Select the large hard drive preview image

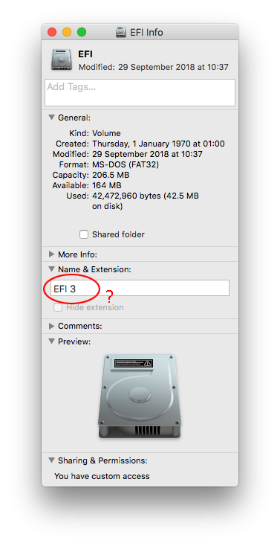tap(140, 396)
